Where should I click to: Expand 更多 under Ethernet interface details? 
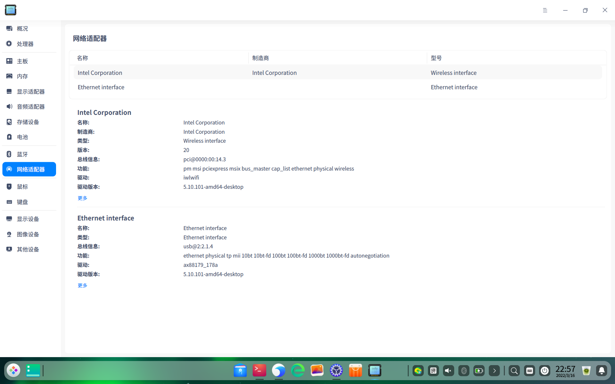[82, 285]
